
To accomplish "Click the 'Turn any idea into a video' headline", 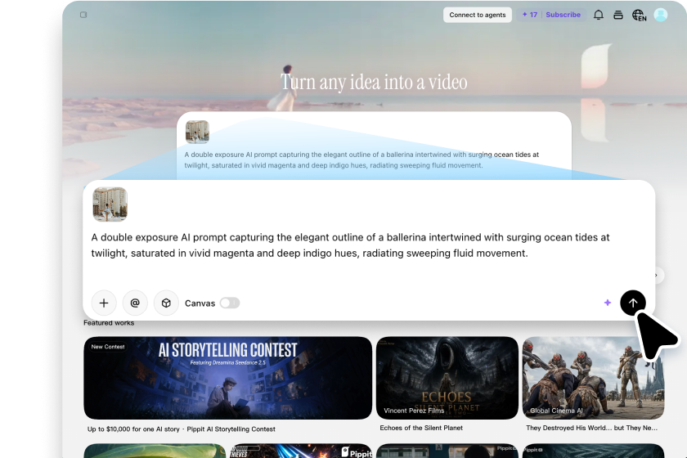I will coord(374,82).
